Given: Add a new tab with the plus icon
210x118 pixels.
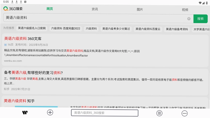Looking at the screenshot, I should [x=50, y=112].
